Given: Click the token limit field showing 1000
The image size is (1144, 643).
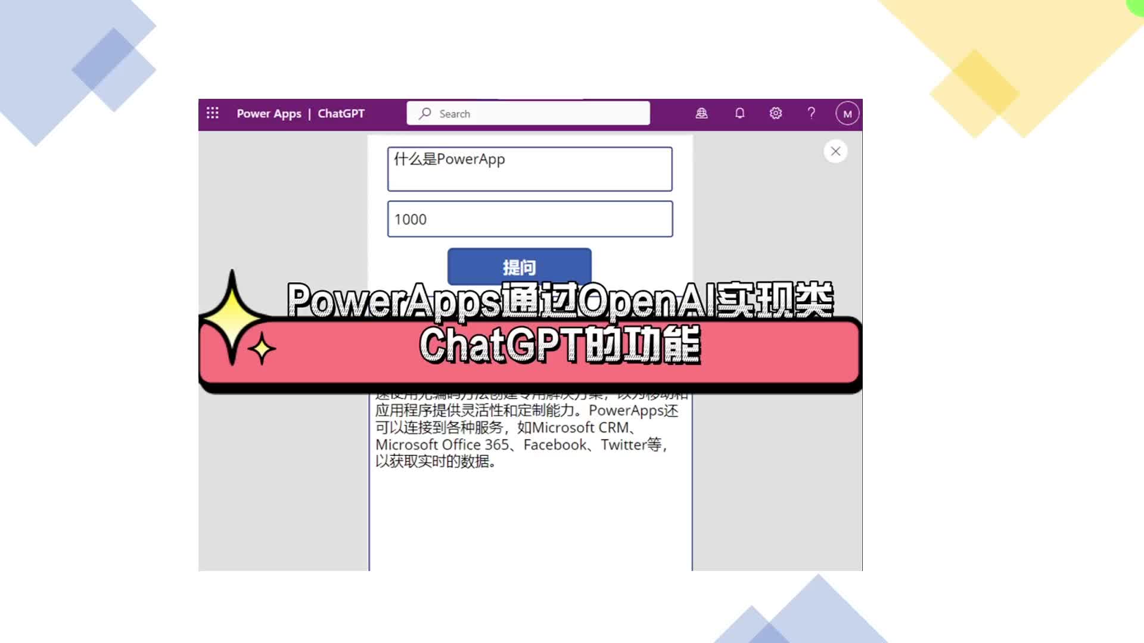Looking at the screenshot, I should 530,219.
